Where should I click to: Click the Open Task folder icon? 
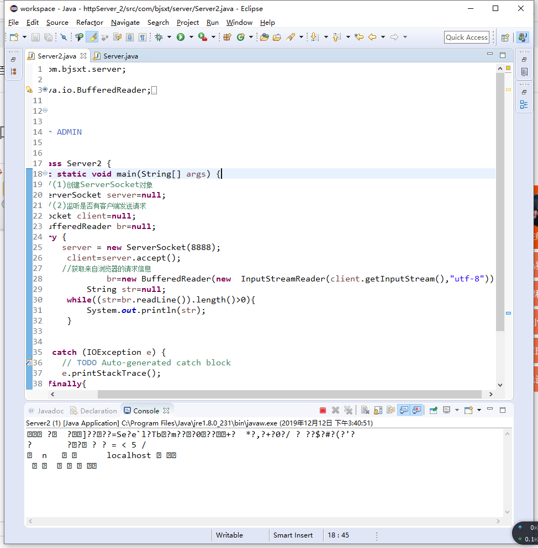pos(277,37)
